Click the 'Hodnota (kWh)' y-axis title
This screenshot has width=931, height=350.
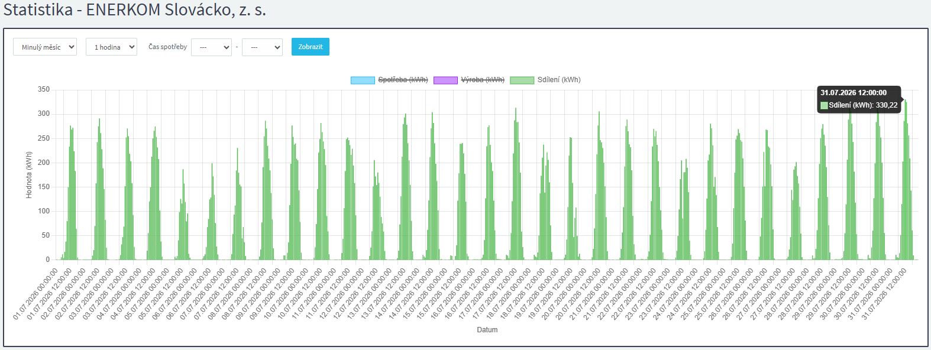pyautogui.click(x=29, y=175)
